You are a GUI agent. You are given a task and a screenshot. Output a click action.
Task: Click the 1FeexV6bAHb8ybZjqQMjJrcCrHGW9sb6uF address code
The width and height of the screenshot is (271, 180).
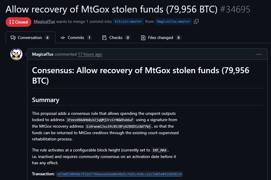click(100, 120)
